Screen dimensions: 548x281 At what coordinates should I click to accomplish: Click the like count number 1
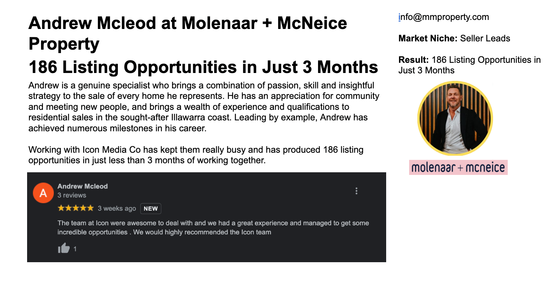(x=75, y=249)
